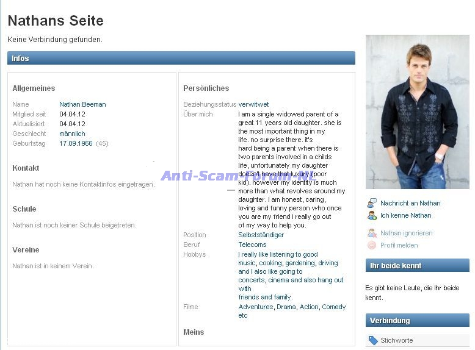Click Nathan ignorieren link
The image size is (475, 350).
click(x=406, y=233)
